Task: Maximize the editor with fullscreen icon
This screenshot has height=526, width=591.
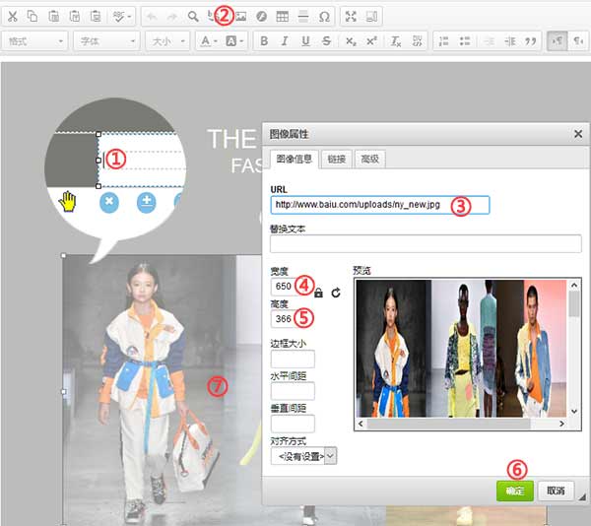Action: tap(351, 17)
